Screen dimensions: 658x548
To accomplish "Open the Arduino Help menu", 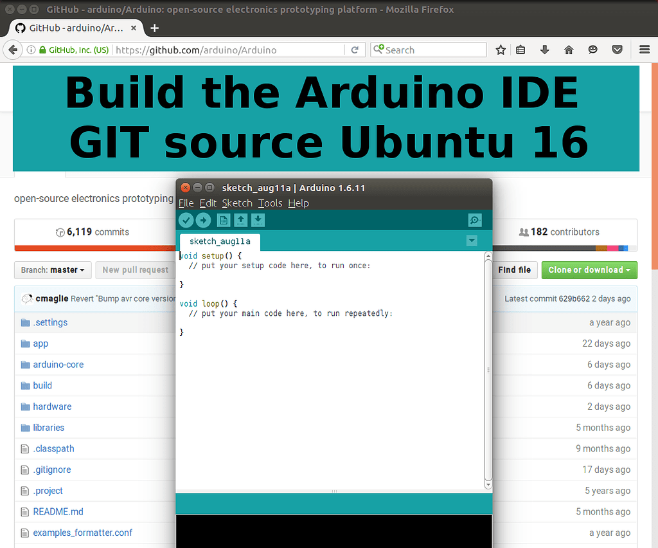I will [298, 203].
